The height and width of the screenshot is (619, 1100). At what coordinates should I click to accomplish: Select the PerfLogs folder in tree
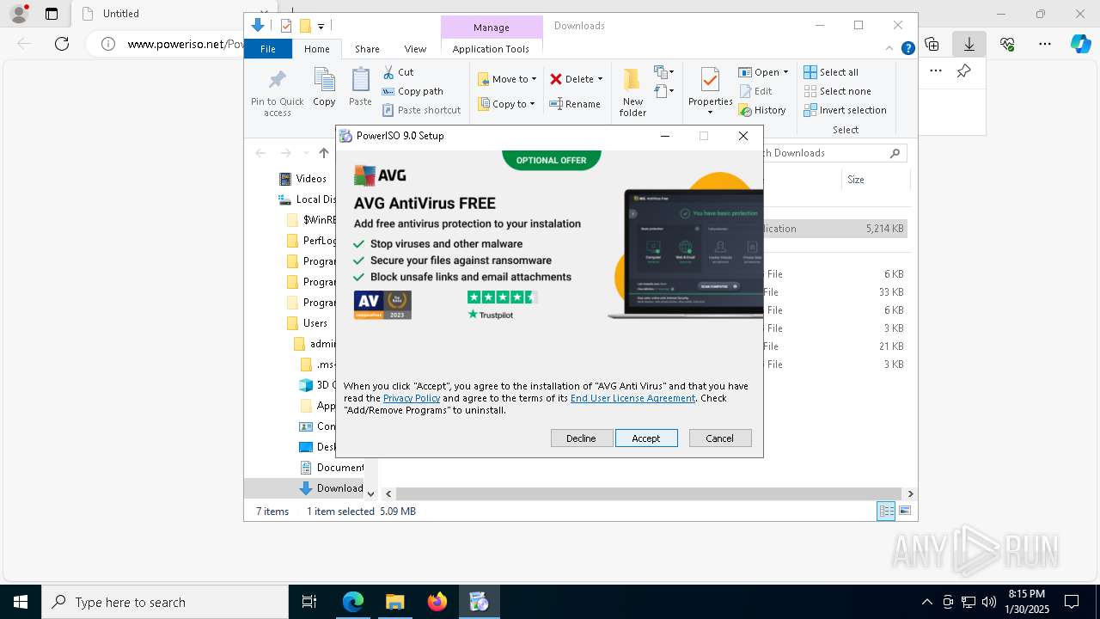(312, 241)
